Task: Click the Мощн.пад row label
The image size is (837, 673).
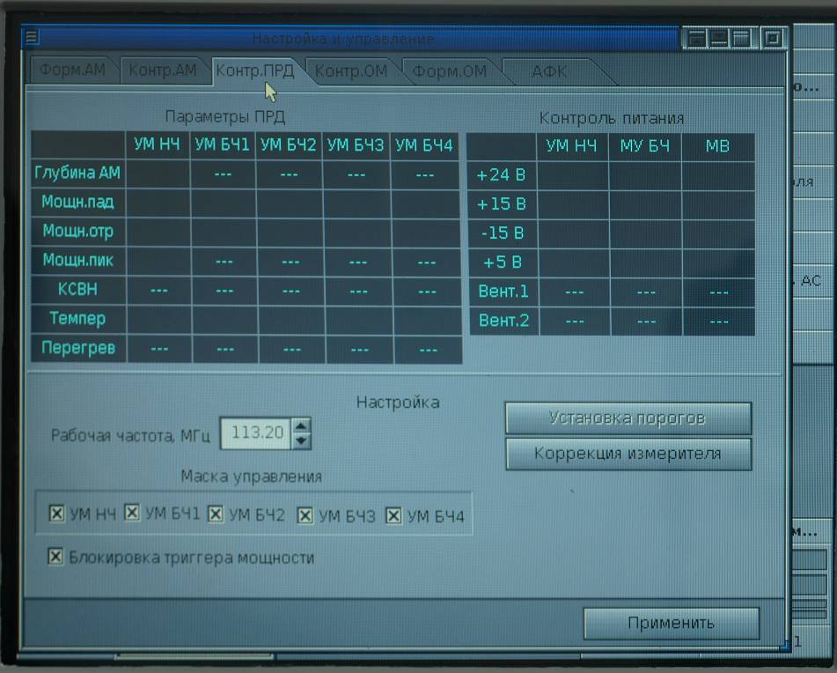Action: pos(78,202)
